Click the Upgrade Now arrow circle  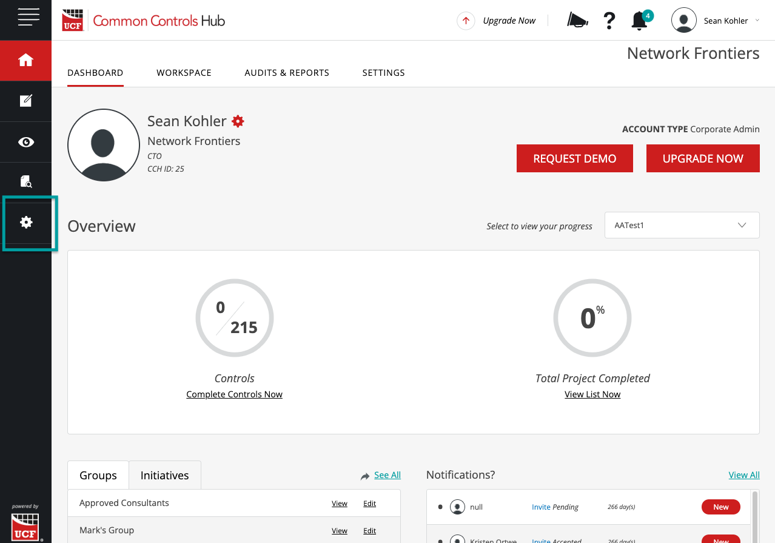coord(465,20)
